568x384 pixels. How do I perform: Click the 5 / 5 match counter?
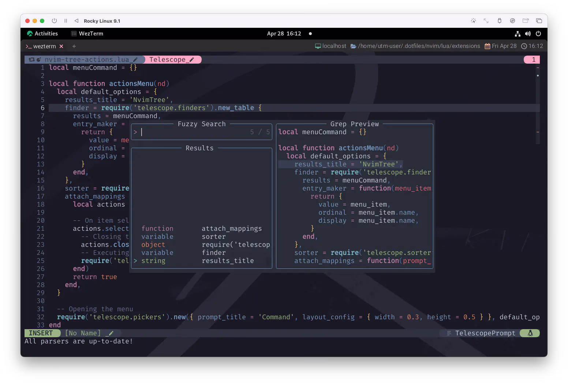(x=260, y=132)
